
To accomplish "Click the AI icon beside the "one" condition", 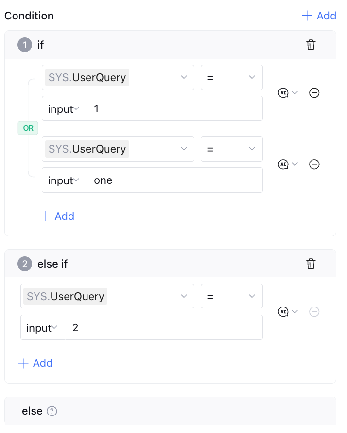I will 283,164.
